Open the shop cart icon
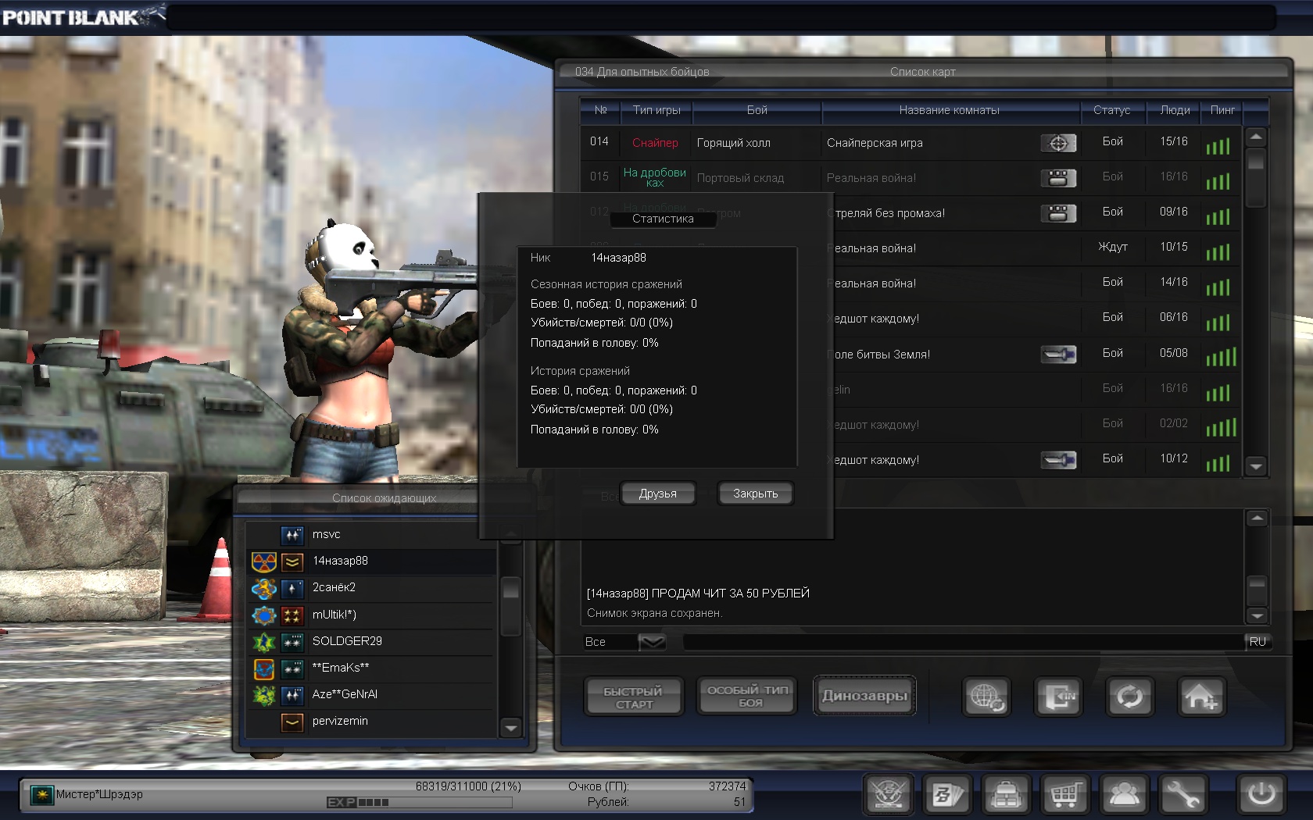This screenshot has width=1313, height=820. pos(1065,795)
